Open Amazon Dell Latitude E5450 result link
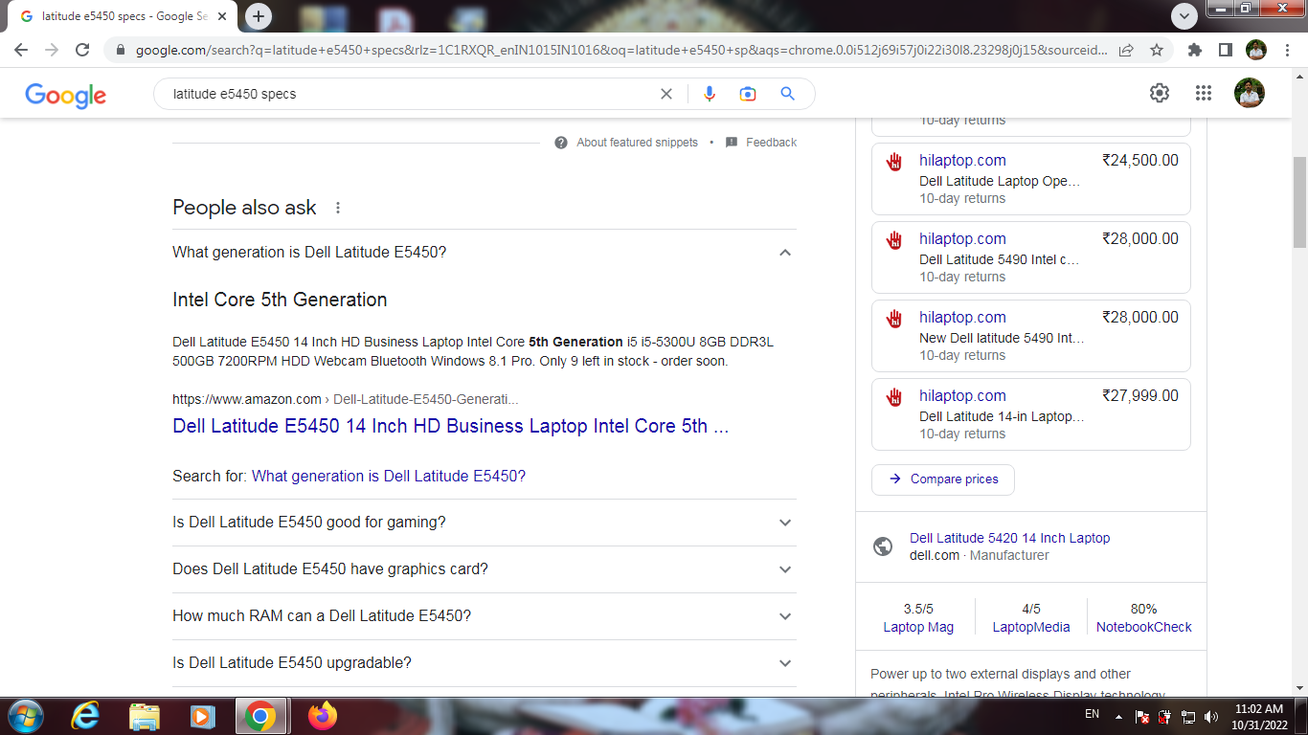1308x735 pixels. [x=450, y=426]
